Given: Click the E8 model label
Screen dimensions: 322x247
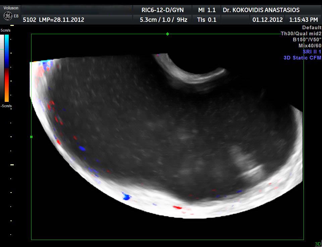Looking at the screenshot, I should click(16, 16).
